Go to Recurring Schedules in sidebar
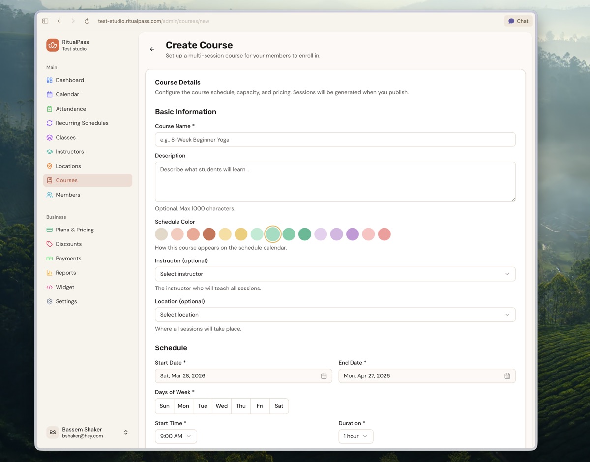590x462 pixels. [88, 123]
